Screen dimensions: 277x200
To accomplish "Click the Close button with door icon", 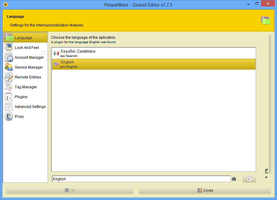I will tap(205, 190).
